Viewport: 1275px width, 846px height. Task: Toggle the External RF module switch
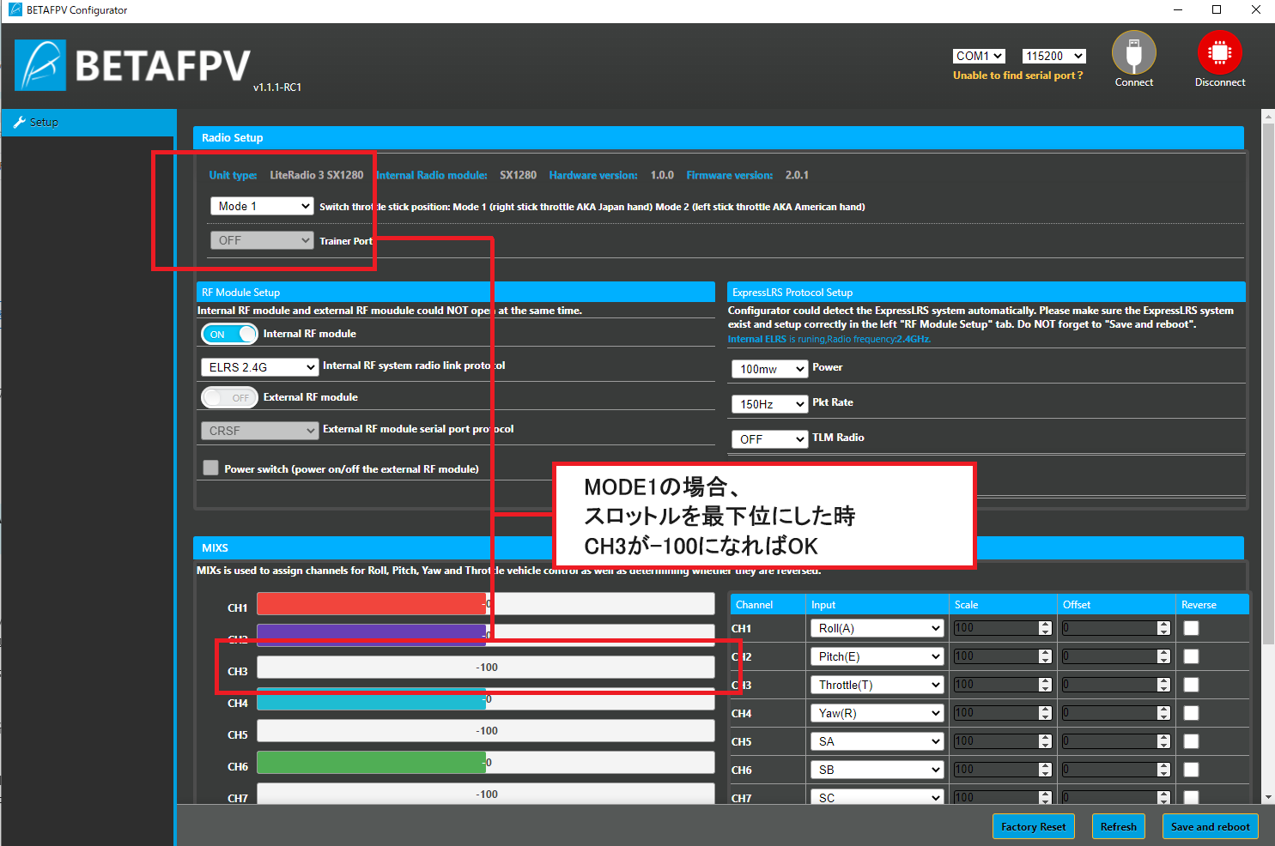pos(229,397)
